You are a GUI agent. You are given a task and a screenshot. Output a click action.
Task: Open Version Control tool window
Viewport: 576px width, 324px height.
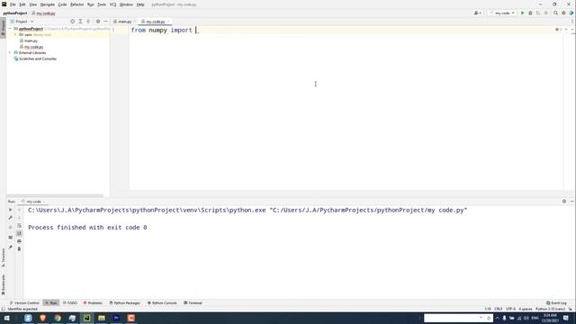coord(24,303)
